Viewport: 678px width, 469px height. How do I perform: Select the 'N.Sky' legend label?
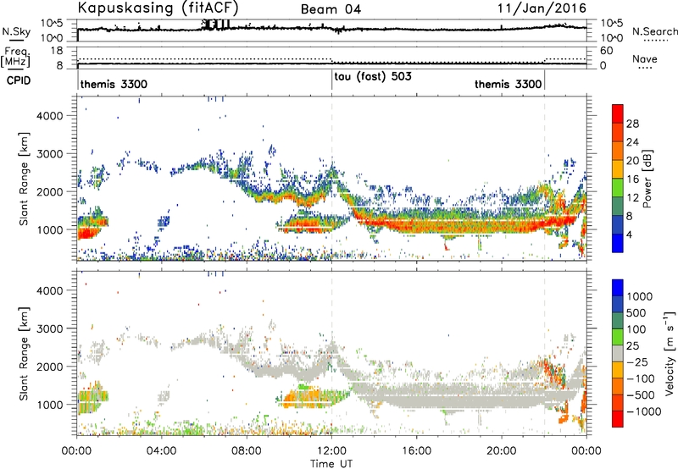click(16, 31)
